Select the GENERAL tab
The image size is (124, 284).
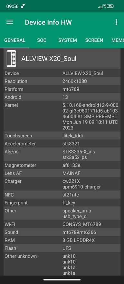[x=15, y=40]
